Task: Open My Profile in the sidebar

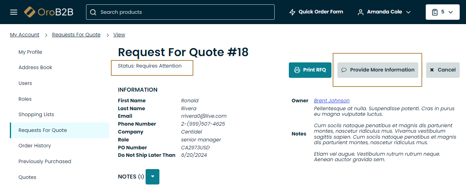Action: click(30, 52)
